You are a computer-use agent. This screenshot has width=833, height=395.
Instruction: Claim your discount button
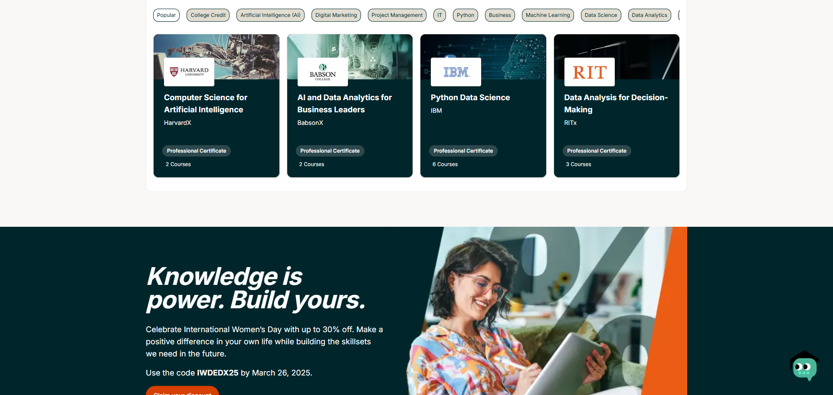182,391
